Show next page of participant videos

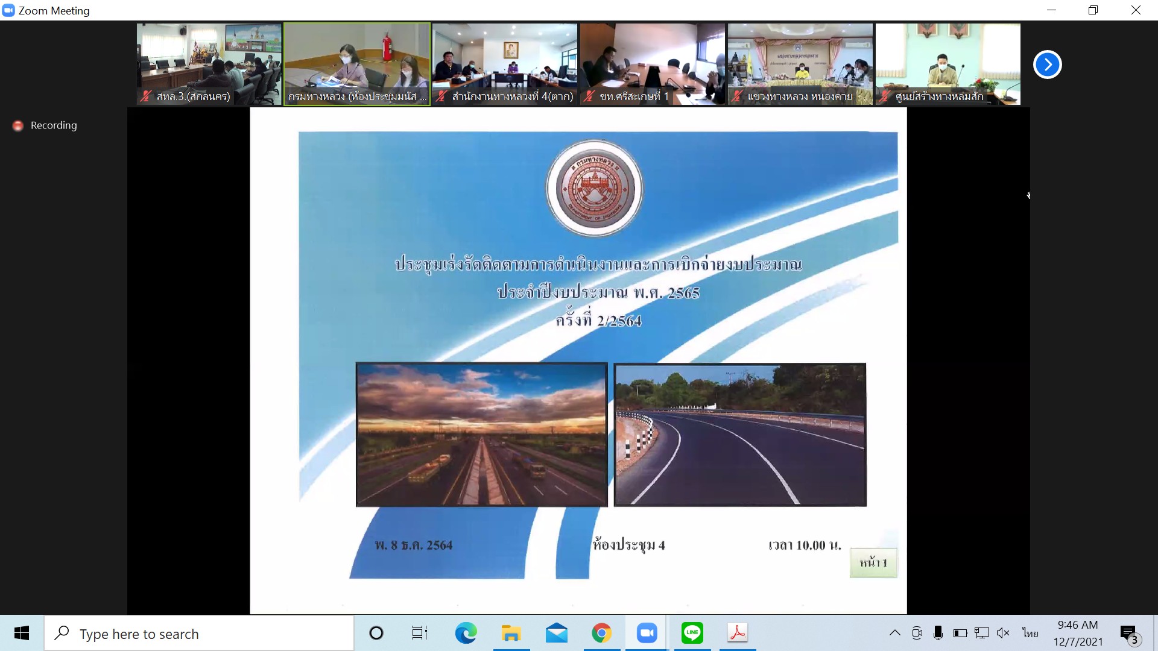[1047, 64]
